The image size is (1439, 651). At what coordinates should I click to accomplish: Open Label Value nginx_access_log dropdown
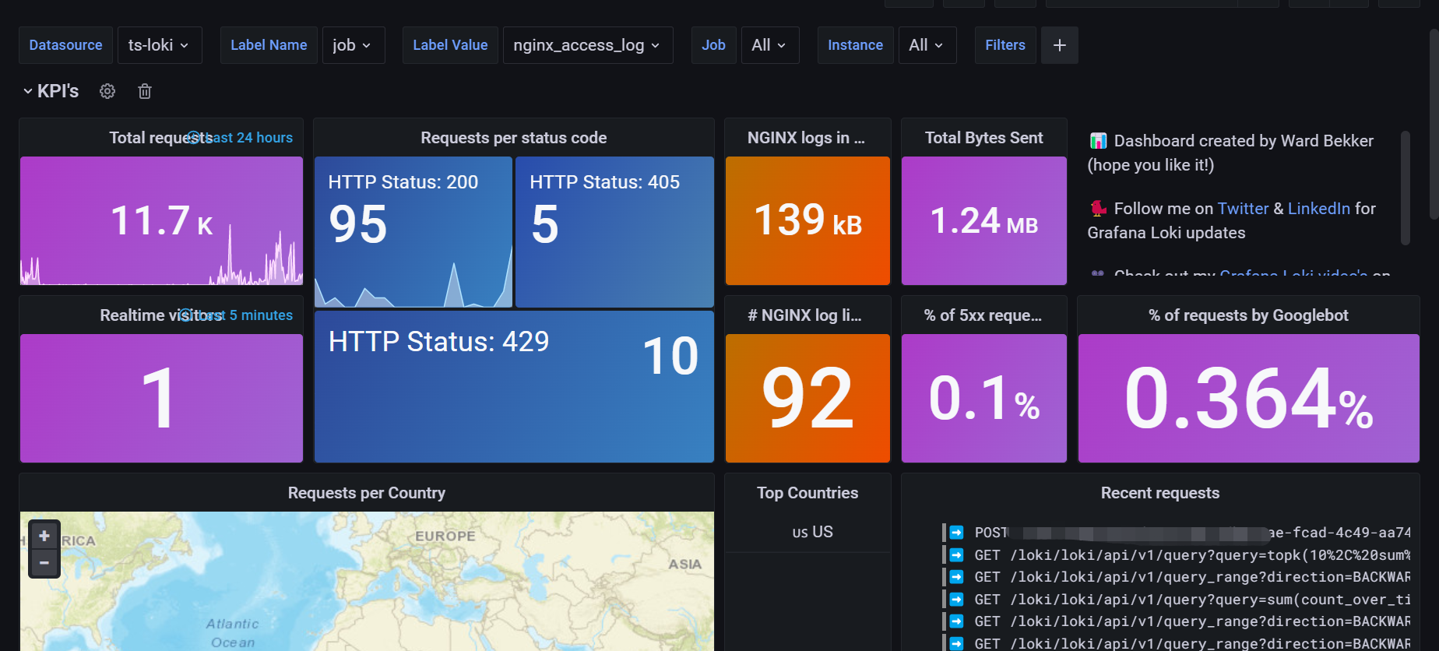coord(588,45)
